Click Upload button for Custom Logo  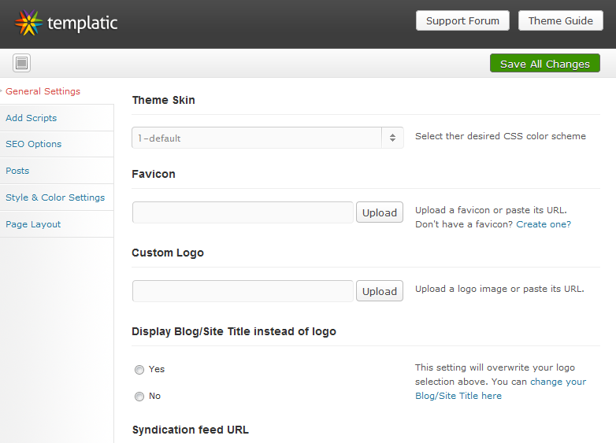pos(380,291)
